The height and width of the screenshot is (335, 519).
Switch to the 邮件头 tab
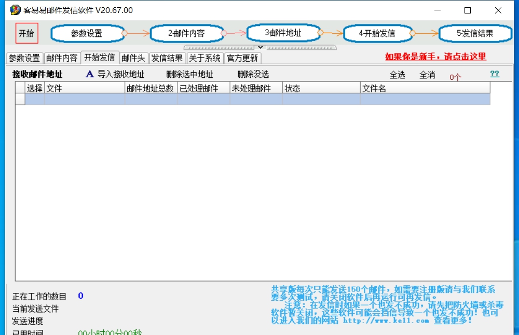pyautogui.click(x=133, y=58)
